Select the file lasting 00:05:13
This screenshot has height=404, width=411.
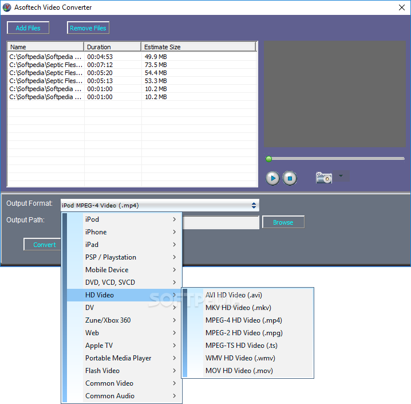(x=132, y=81)
